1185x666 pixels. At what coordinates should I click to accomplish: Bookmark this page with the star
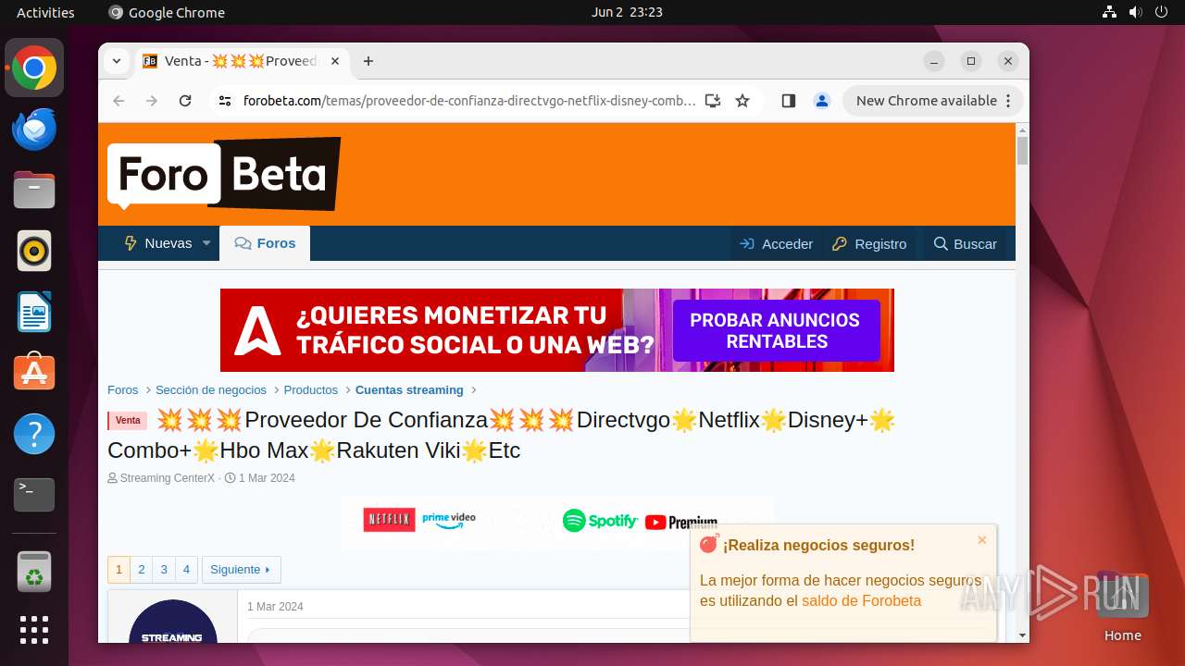[742, 101]
